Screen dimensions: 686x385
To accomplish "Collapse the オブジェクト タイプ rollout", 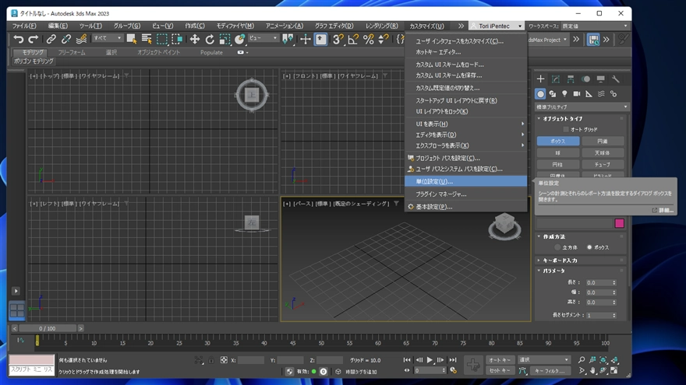I will pyautogui.click(x=563, y=118).
